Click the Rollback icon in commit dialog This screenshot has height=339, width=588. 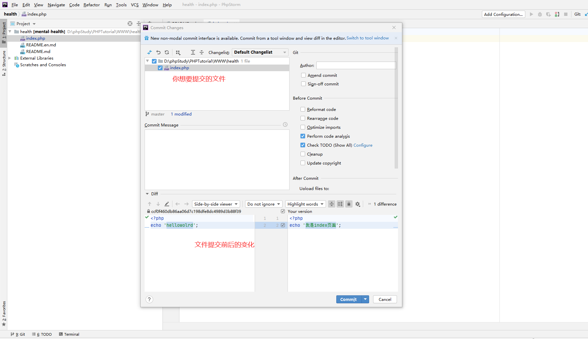[158, 52]
